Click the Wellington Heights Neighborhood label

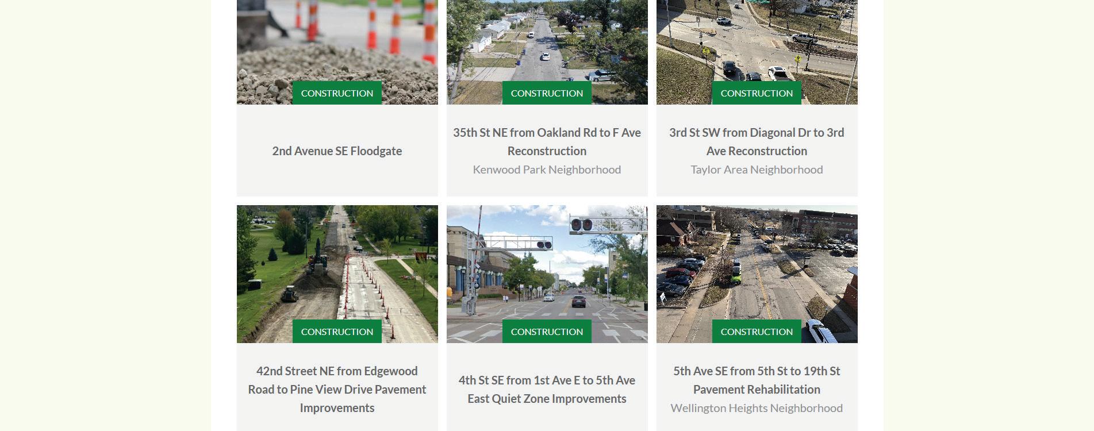click(x=757, y=408)
